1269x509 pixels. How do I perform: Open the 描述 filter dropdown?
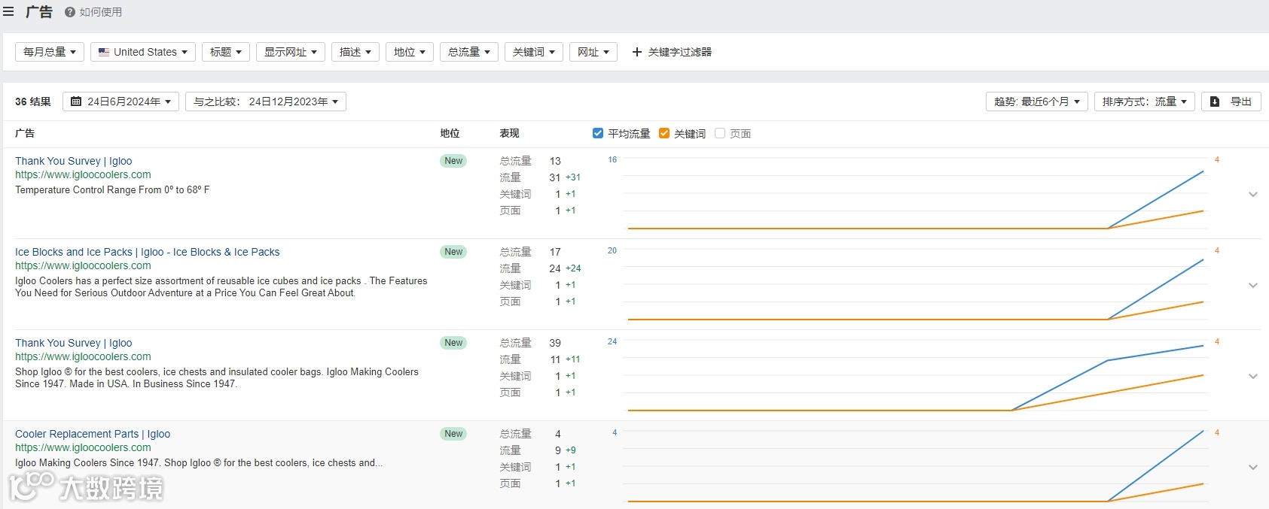click(355, 52)
